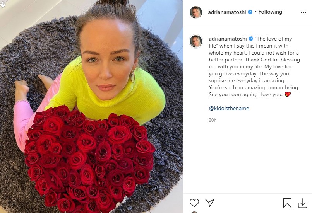Click the partially visible avatar below the like icon
Image resolution: width=312 pixels, height=213 pixels.
tap(195, 212)
